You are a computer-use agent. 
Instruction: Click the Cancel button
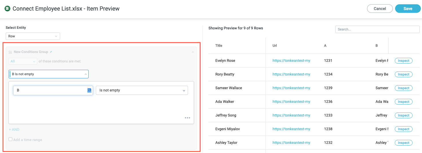click(380, 9)
